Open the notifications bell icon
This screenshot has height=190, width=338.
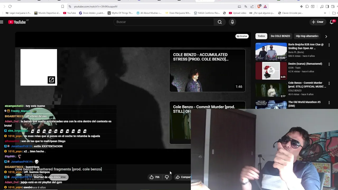(x=332, y=22)
